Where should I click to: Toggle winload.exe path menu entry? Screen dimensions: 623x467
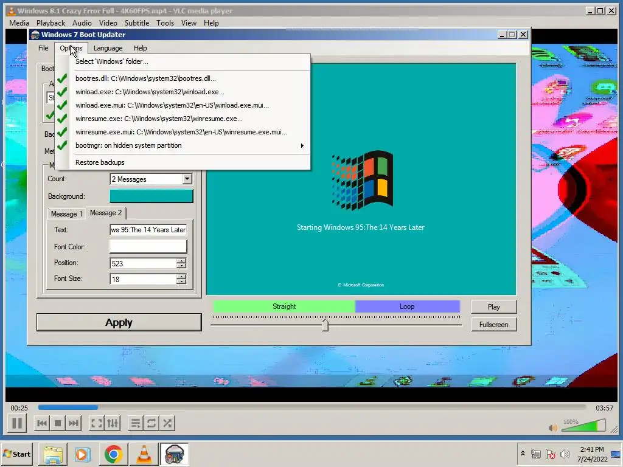point(183,92)
